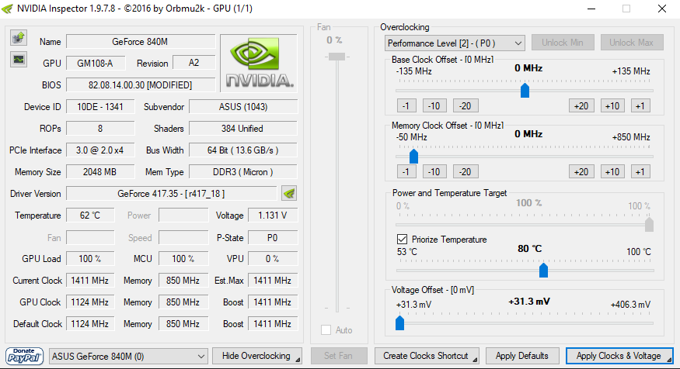The height and width of the screenshot is (369, 680).
Task: Open the sensor monitoring graph icon
Action: (x=18, y=60)
